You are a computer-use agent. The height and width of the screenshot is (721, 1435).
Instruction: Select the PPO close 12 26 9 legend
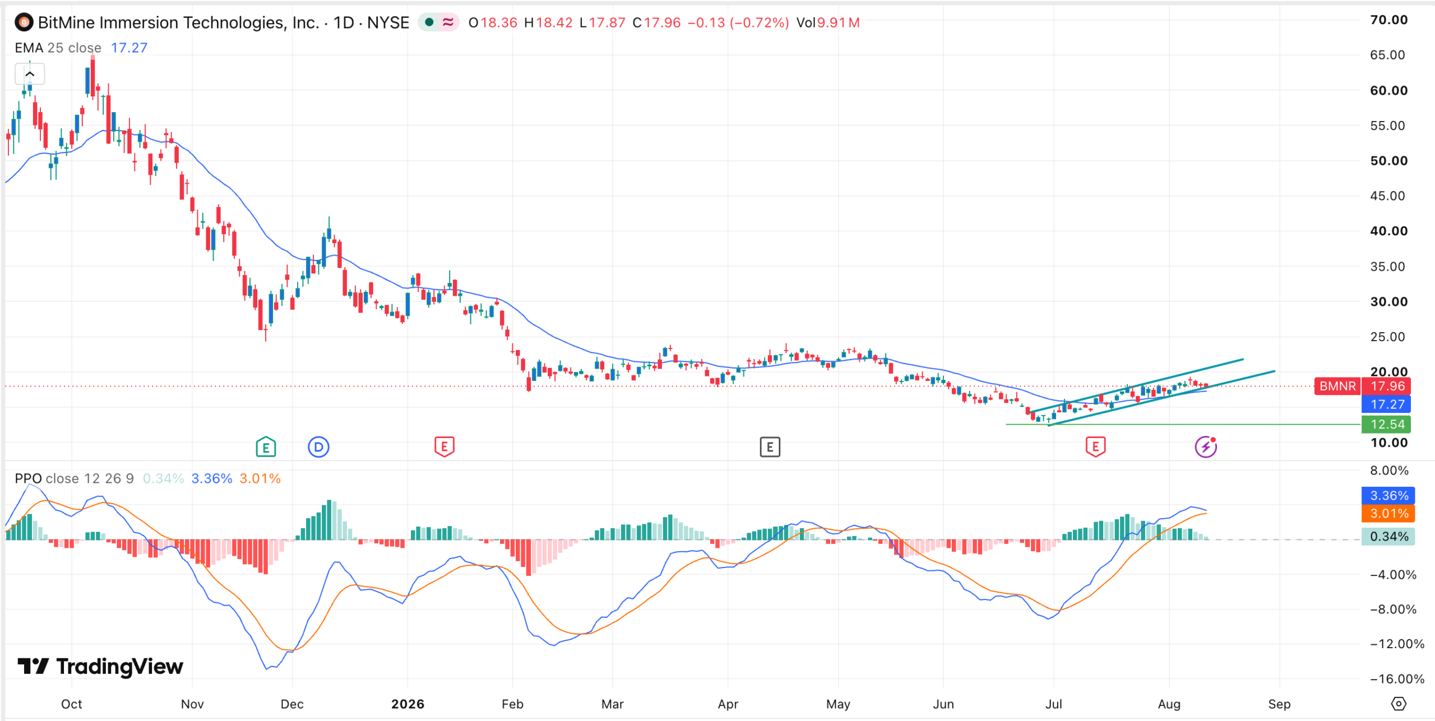tap(74, 478)
